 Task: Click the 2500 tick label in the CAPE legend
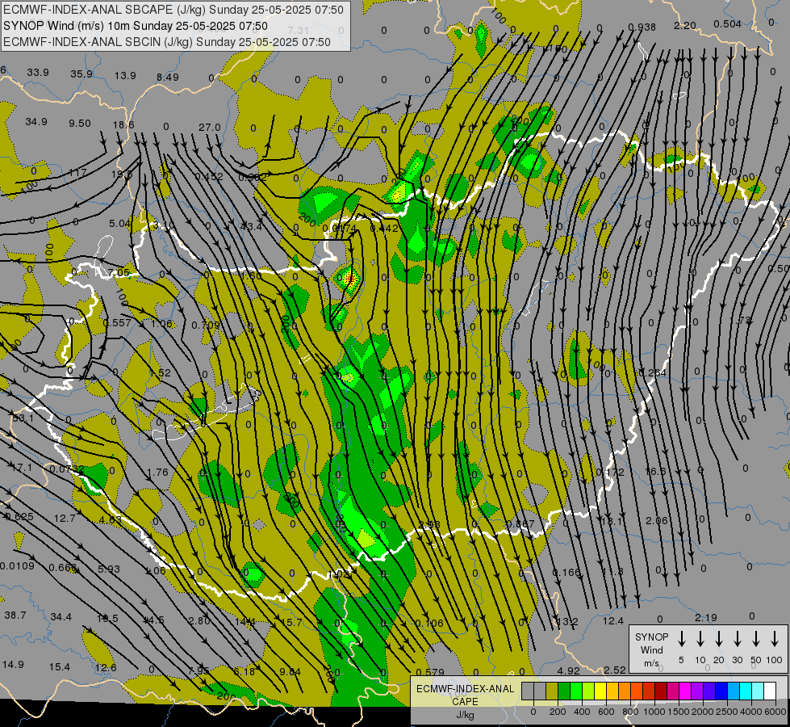(x=727, y=712)
